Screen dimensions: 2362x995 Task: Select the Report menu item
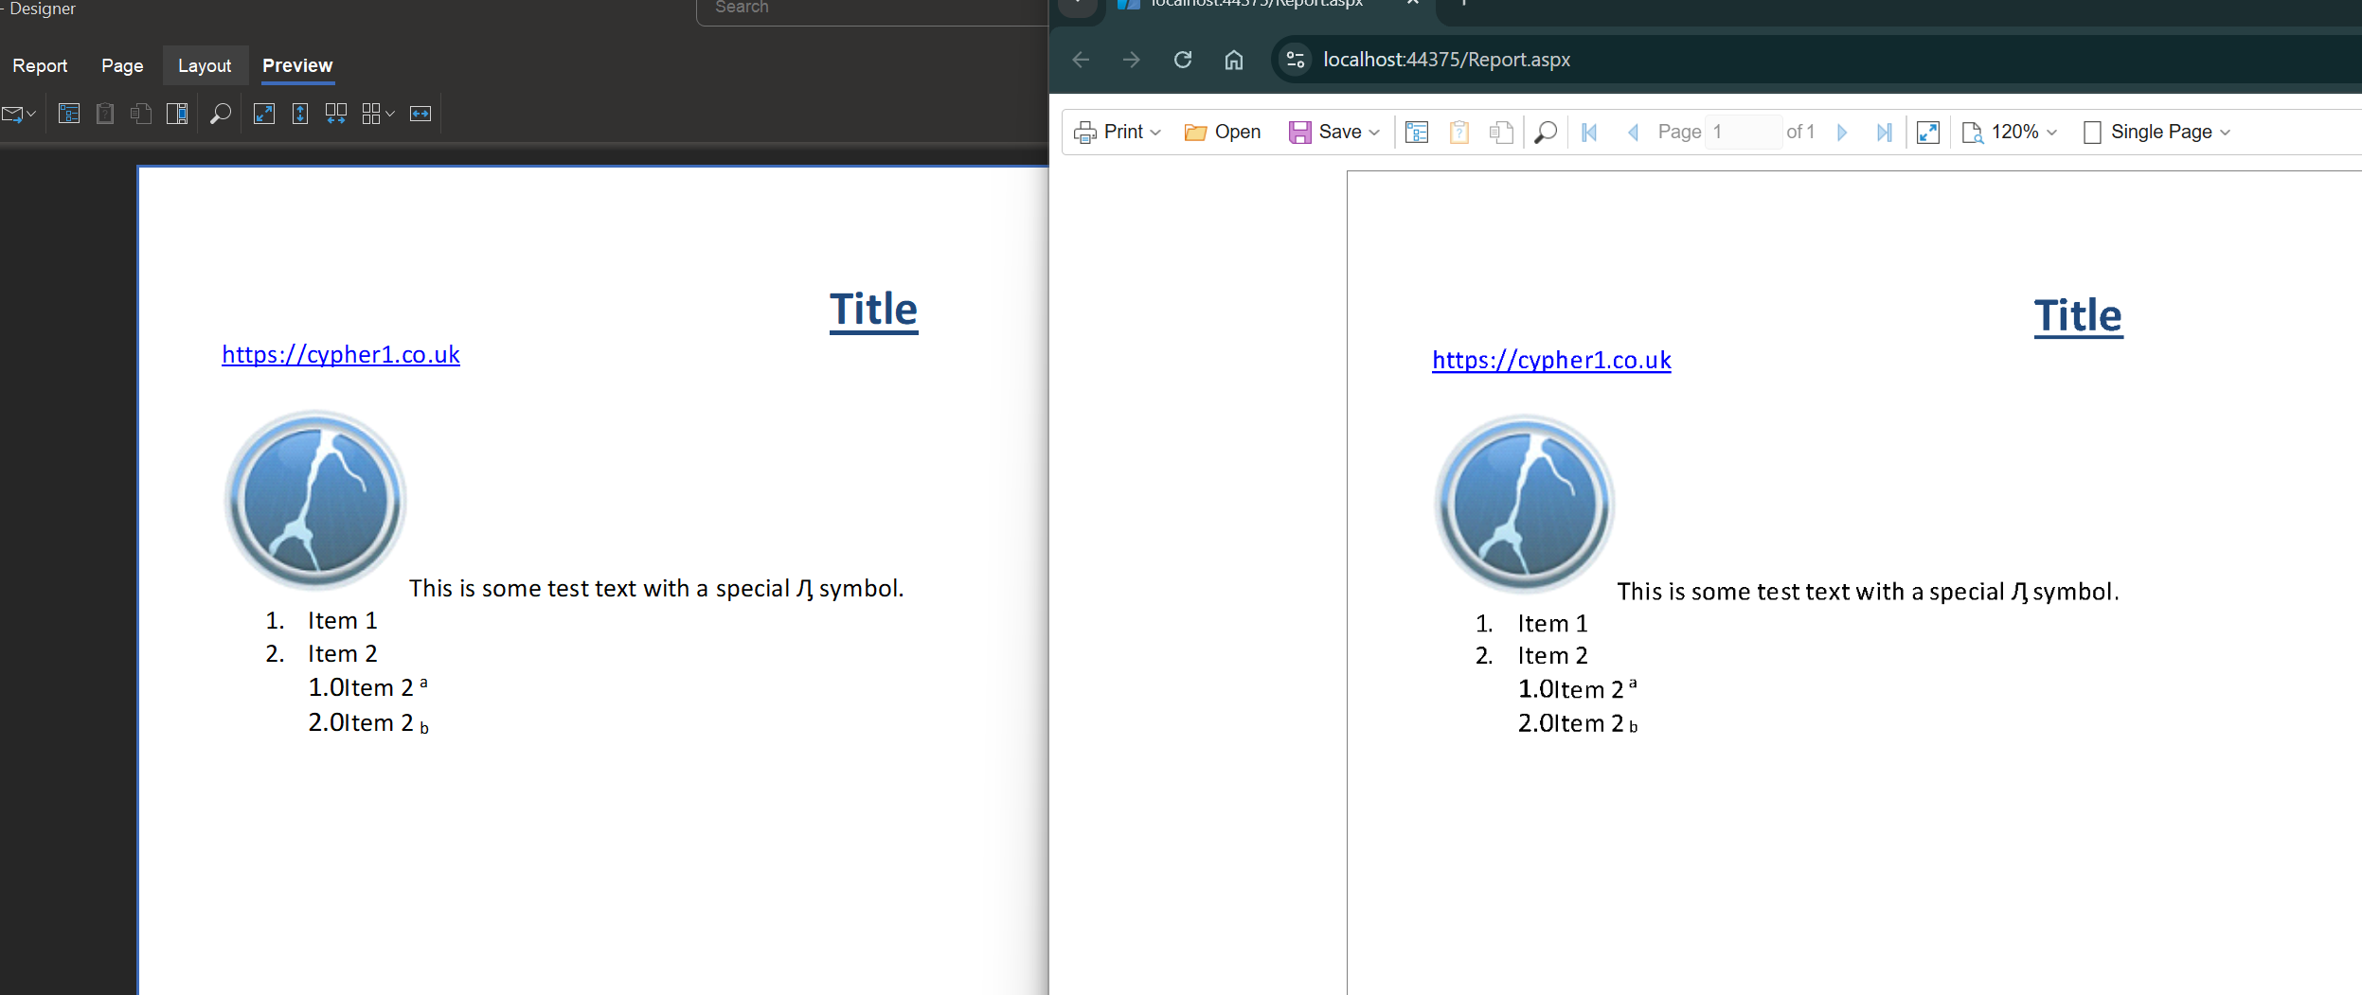[x=41, y=65]
